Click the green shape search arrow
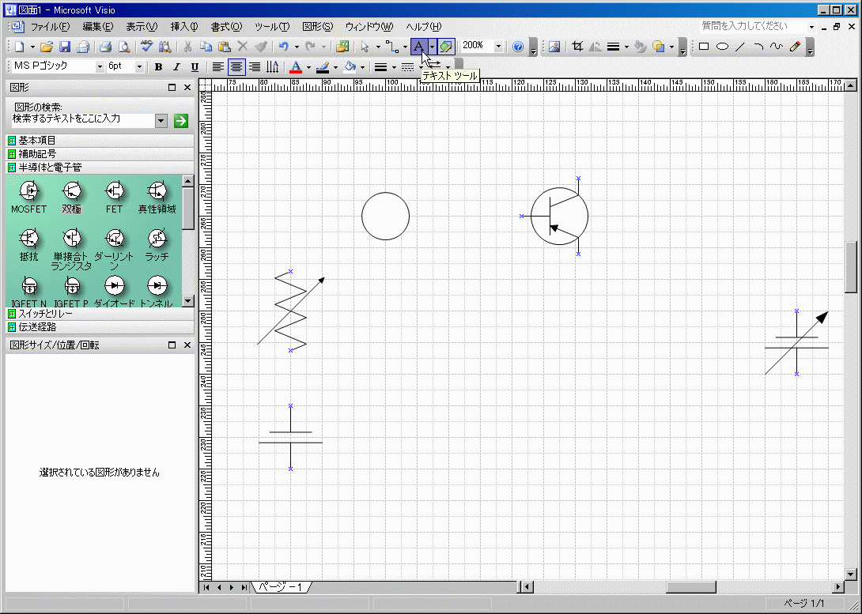This screenshot has width=862, height=614. point(181,120)
